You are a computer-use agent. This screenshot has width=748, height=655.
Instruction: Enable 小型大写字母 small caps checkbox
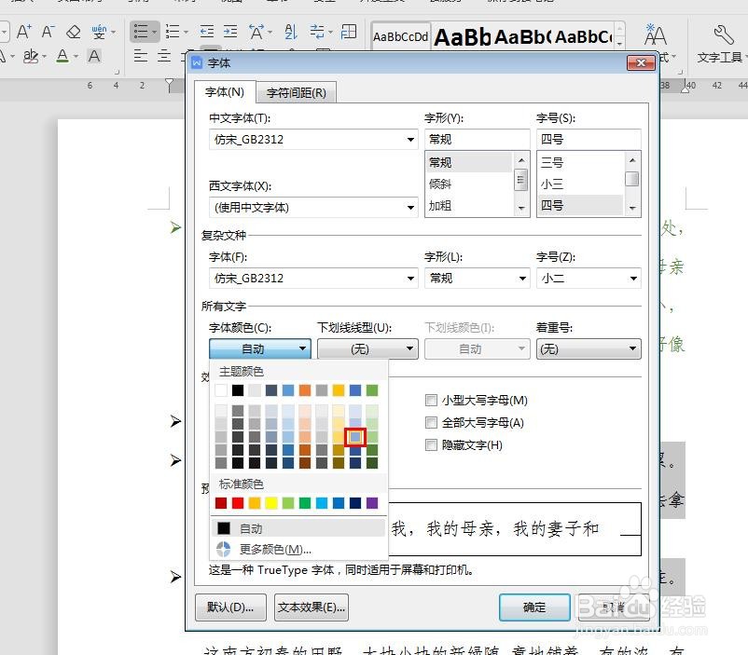[432, 399]
